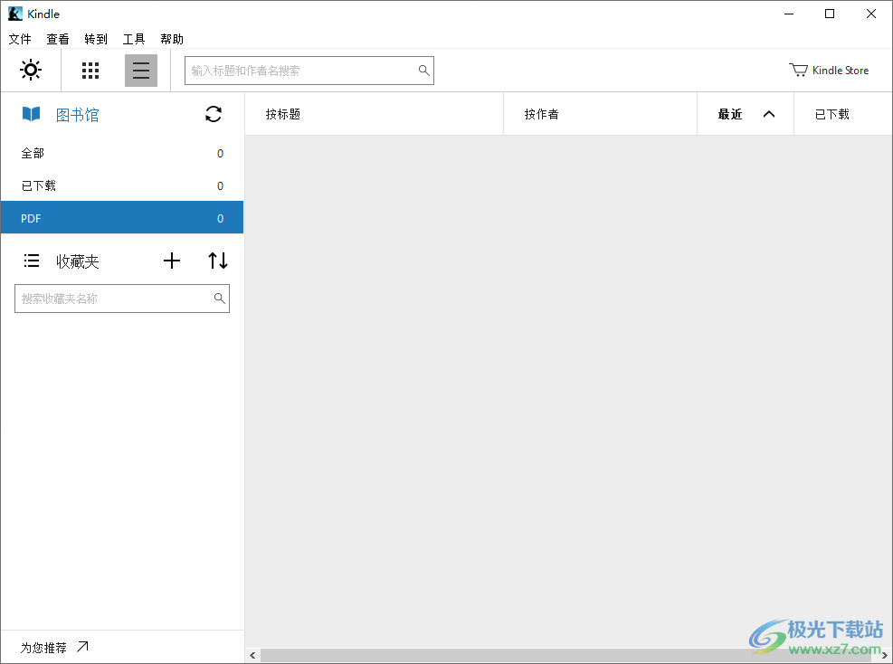This screenshot has width=893, height=664.
Task: Minimize the Kindle window
Action: 789,14
